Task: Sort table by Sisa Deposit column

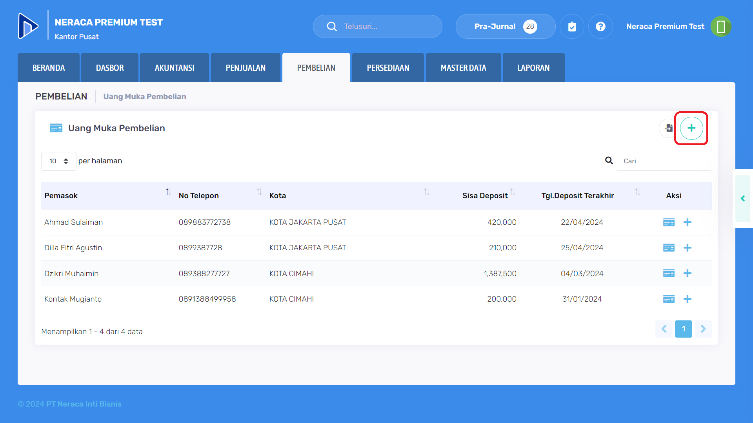Action: coord(513,192)
